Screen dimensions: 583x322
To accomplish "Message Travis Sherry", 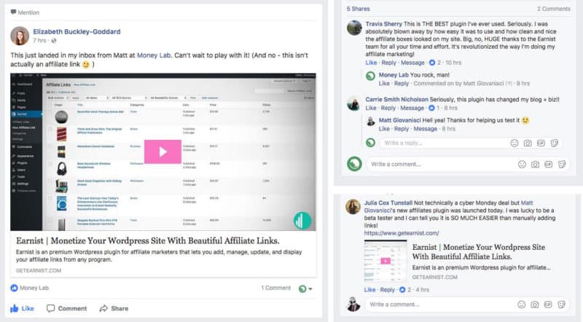I will [412, 63].
